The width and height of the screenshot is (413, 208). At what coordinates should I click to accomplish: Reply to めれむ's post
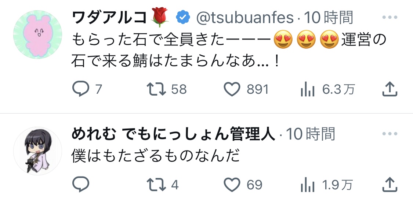pos(81,185)
